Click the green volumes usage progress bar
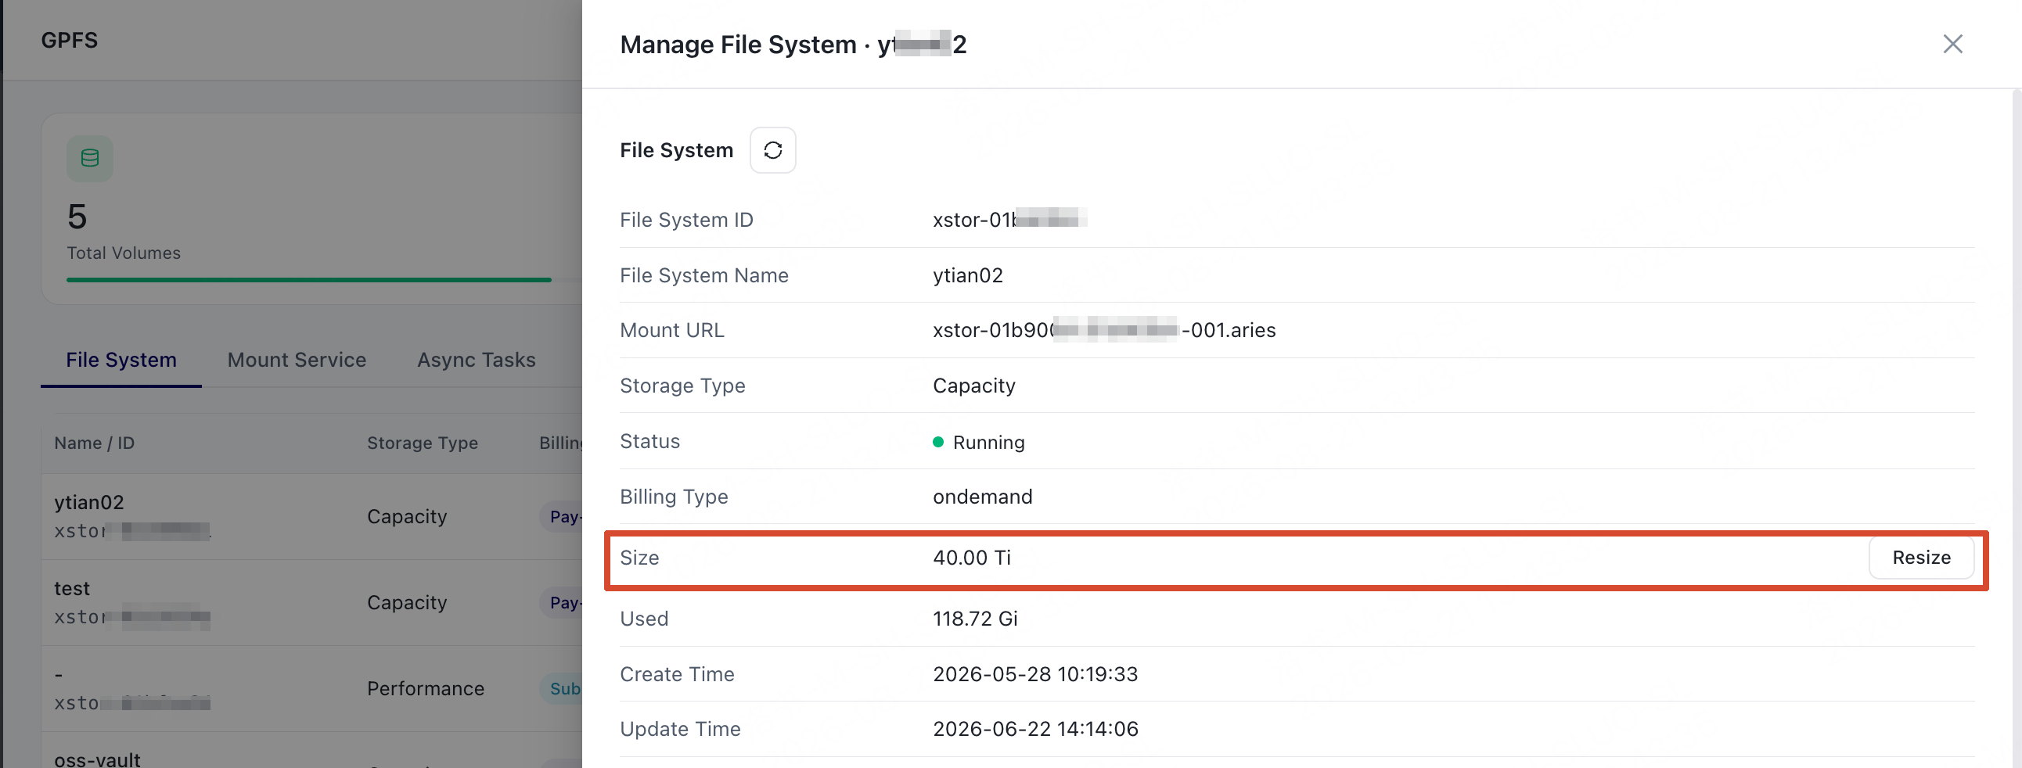The width and height of the screenshot is (2022, 768). pos(308,280)
